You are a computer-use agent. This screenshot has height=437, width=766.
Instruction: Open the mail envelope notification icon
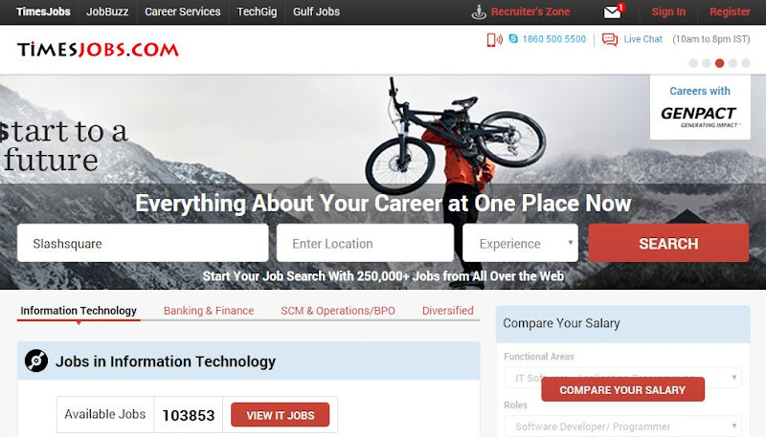tap(612, 12)
